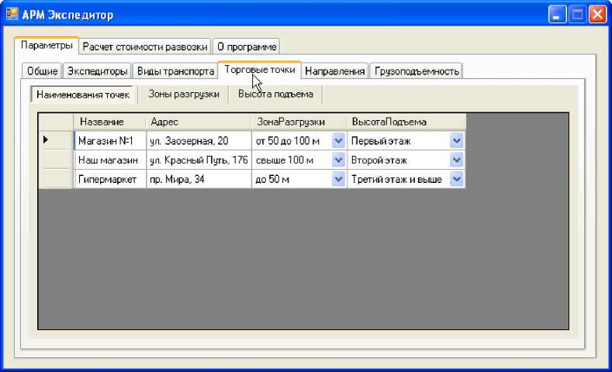Select the Общие sub-tab
The width and height of the screenshot is (612, 372).
pos(42,71)
